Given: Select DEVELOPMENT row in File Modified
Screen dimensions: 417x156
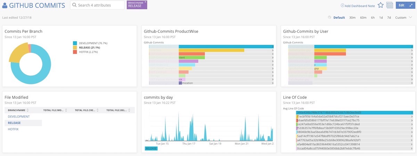Looking at the screenshot, I should 19,116.
